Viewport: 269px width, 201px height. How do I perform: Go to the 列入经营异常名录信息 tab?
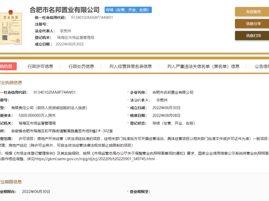click(x=131, y=66)
